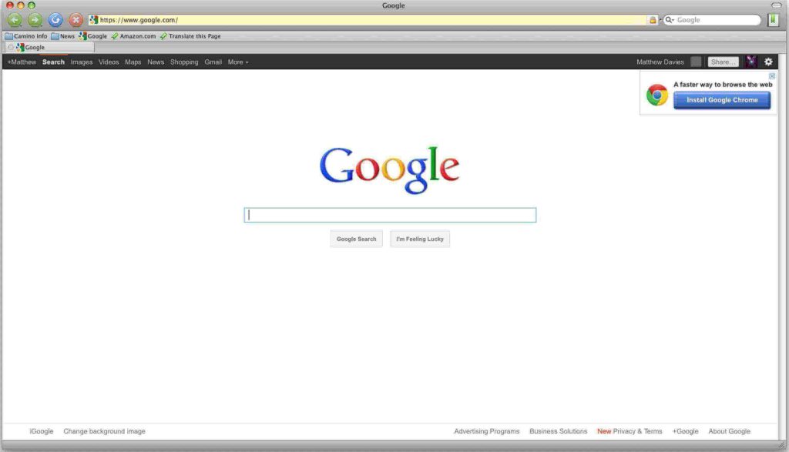Click the Google logo
The image size is (789, 452).
click(x=389, y=169)
